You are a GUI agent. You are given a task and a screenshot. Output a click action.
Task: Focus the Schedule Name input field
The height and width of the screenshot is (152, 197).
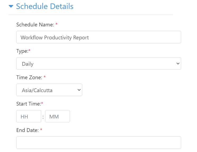point(99,37)
